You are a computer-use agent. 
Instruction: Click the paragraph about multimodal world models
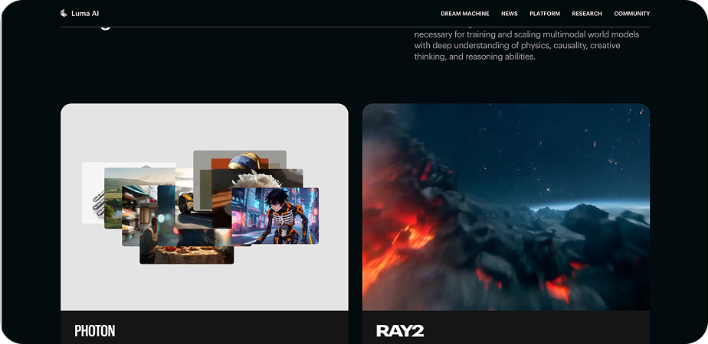tap(526, 45)
